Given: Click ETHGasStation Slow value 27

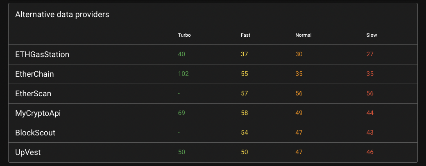Looking at the screenshot, I should click(370, 54).
